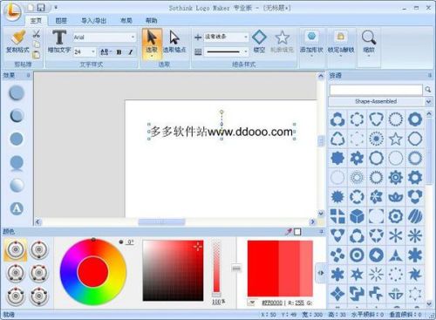
Task: Open the AB text spacing dropdown
Action: point(106,52)
